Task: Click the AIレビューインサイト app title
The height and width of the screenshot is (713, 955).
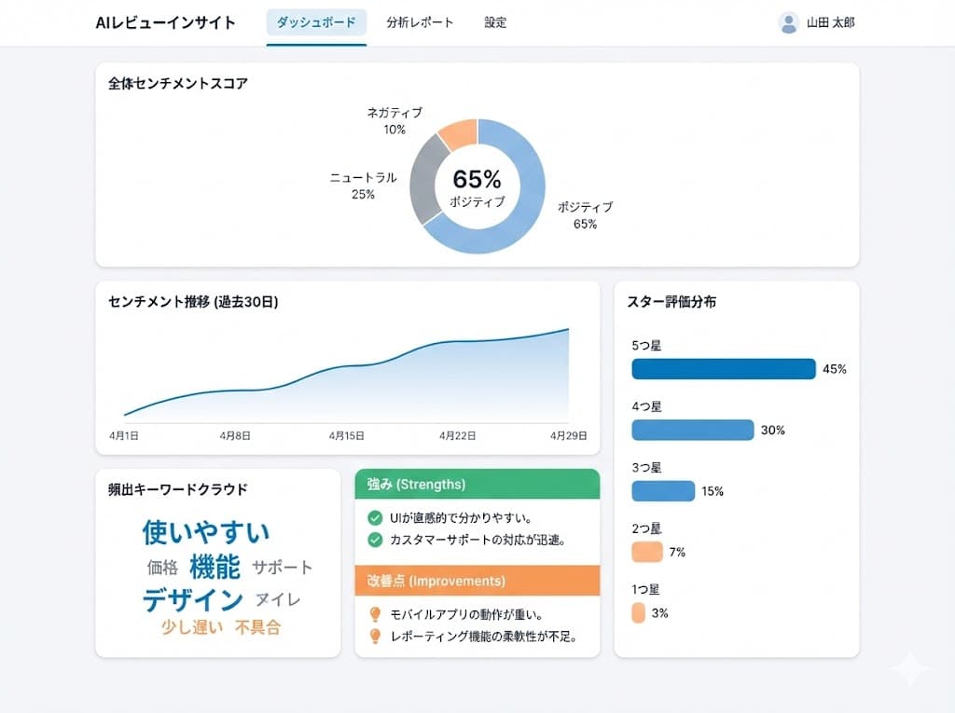Action: (163, 22)
